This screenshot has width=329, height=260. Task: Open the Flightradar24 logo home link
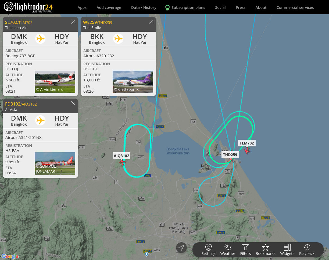tap(28, 7)
